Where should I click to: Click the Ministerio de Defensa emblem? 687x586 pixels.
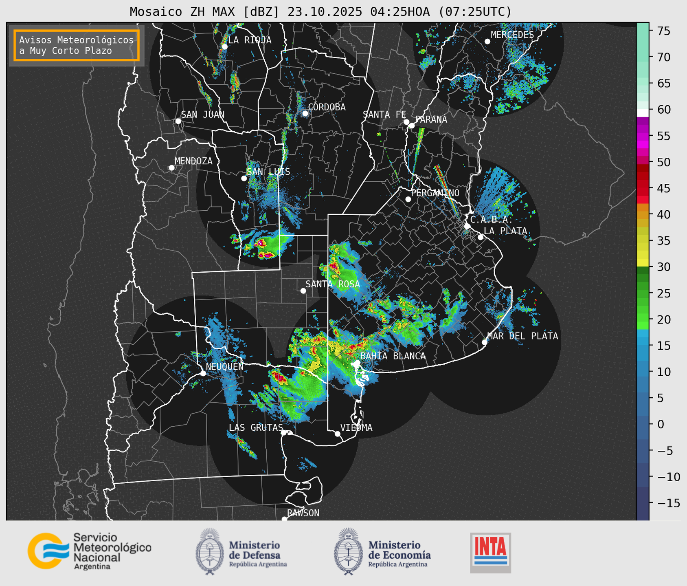[210, 551]
